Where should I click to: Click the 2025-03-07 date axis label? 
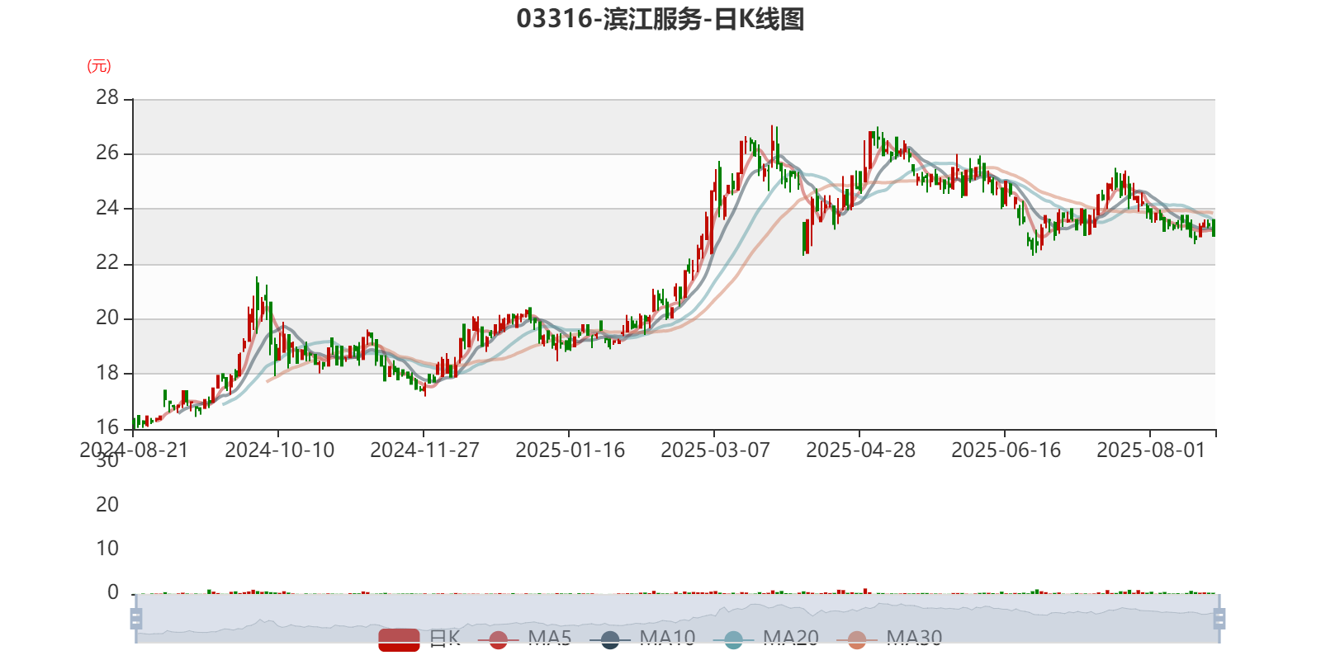point(715,450)
